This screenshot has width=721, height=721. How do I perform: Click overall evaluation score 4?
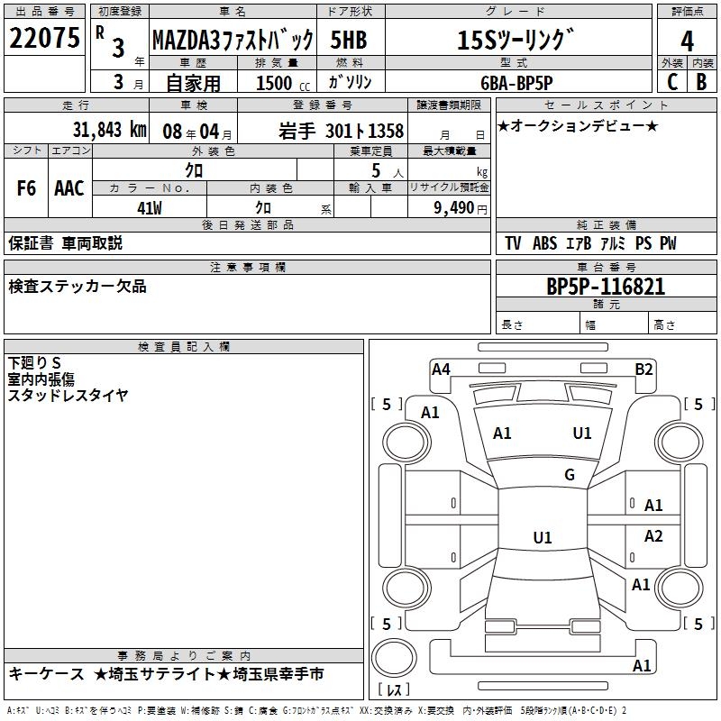[687, 41]
